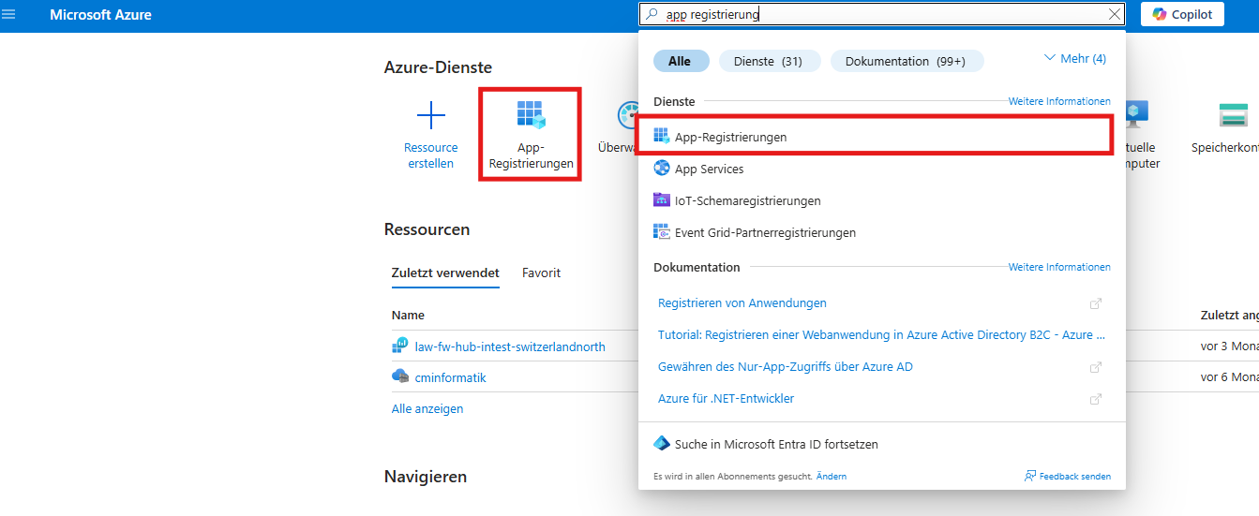Click into the search input field

coord(881,14)
